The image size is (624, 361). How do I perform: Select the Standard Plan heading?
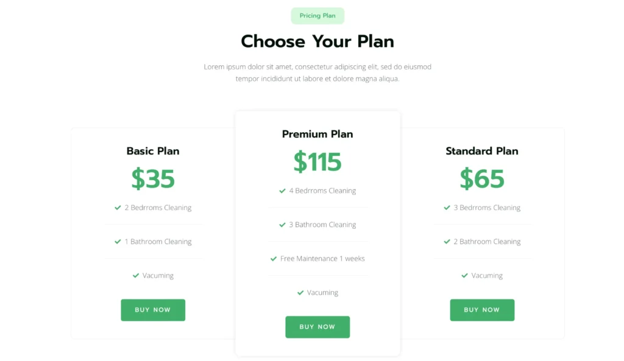tap(482, 151)
